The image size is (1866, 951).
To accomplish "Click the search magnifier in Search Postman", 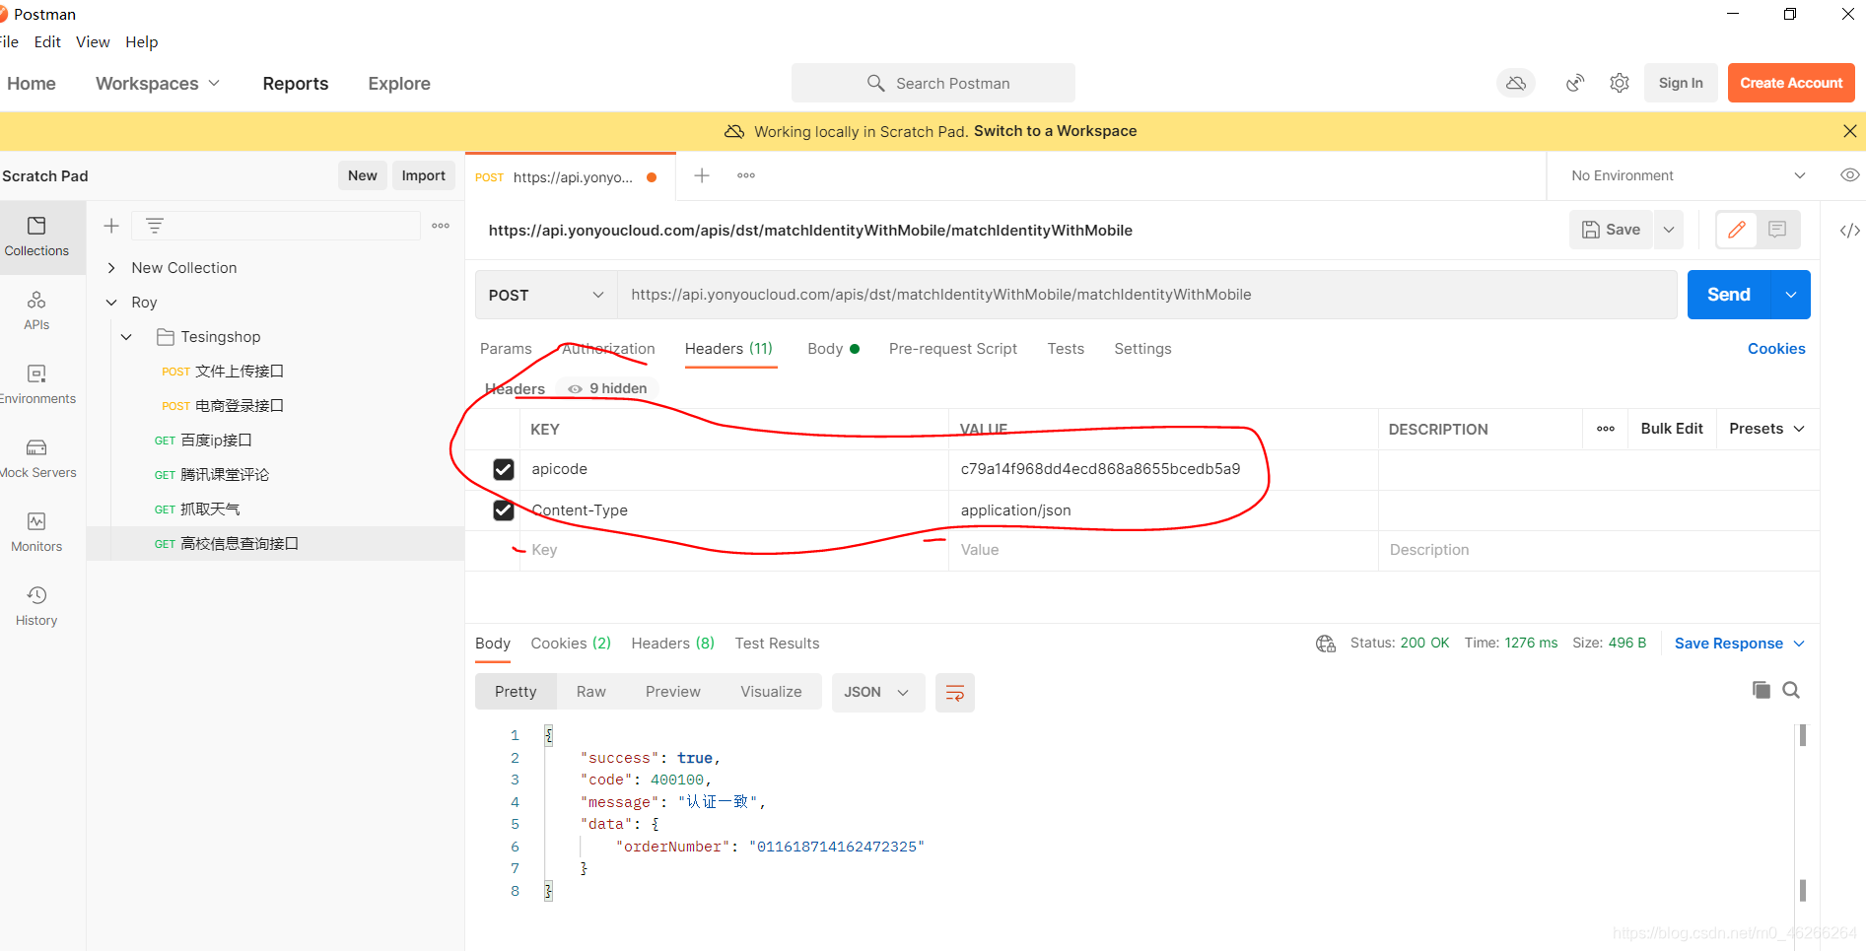I will point(875,83).
